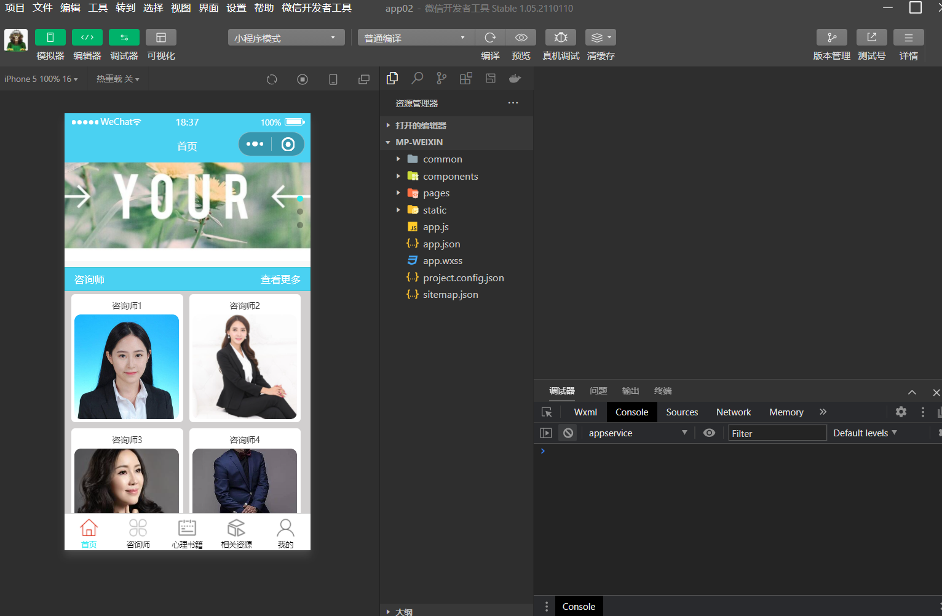Click the third carousel indicator dot
942x616 pixels.
300,225
